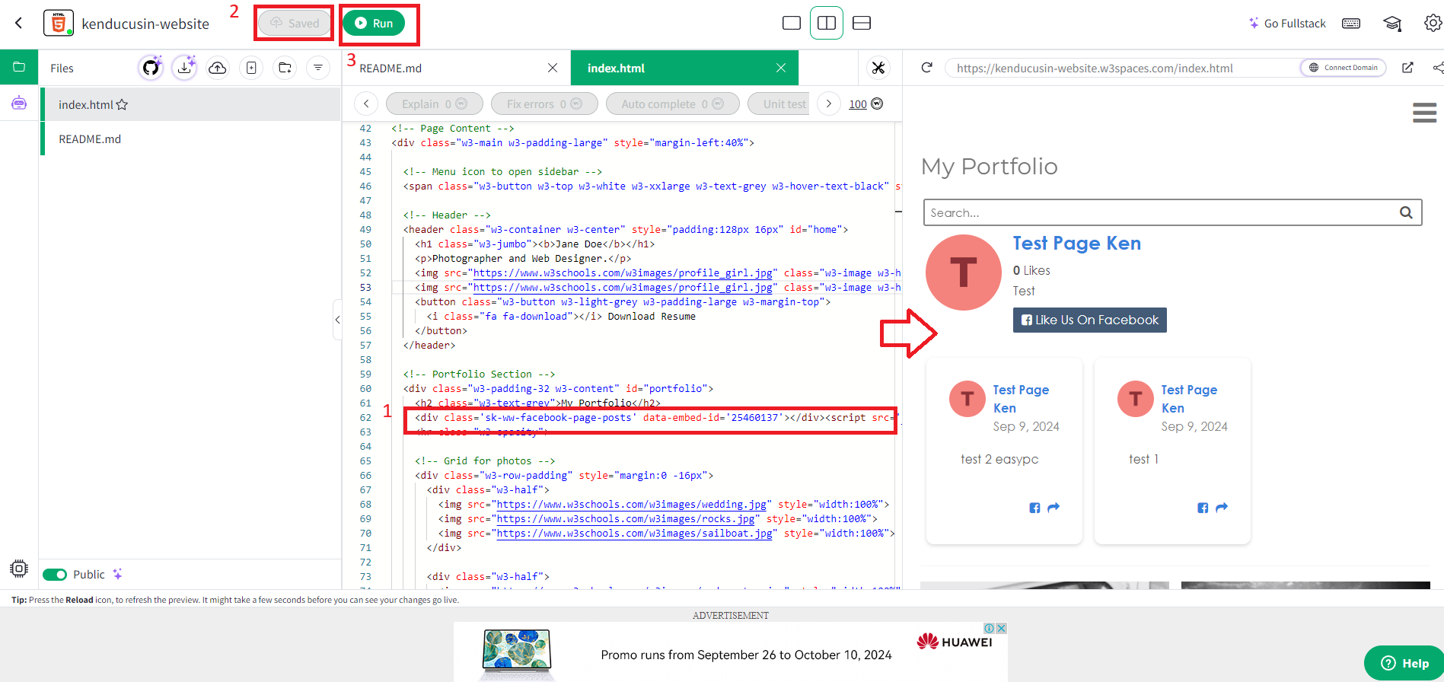1444x682 pixels.
Task: Create a new file with the add-file icon
Action: (251, 68)
